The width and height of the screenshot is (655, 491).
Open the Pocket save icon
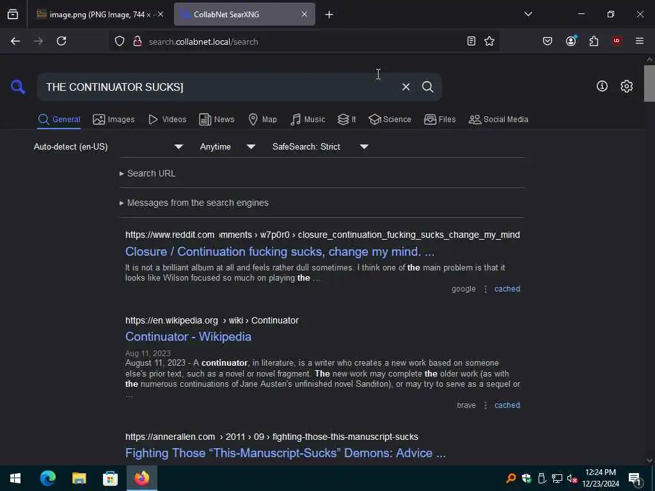(548, 41)
